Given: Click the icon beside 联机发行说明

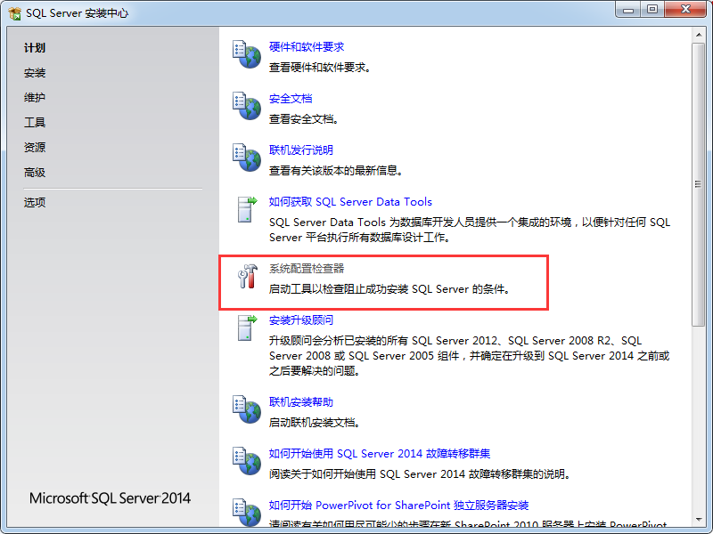Looking at the screenshot, I should click(x=247, y=158).
